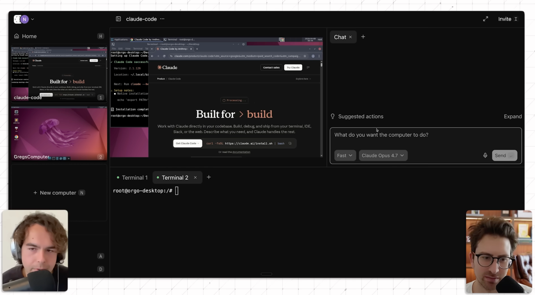The image size is (535, 295).
Task: Click the Chrome reload icon
Action: pyautogui.click(x=164, y=56)
